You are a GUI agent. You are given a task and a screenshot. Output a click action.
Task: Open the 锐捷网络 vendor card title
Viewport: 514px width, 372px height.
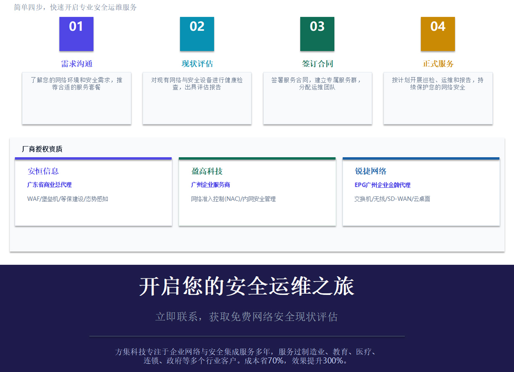[x=370, y=171]
